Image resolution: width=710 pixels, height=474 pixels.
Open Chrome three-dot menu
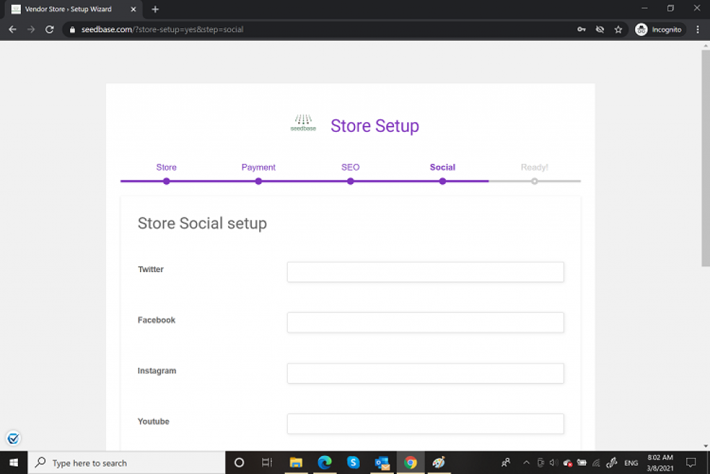(x=698, y=30)
